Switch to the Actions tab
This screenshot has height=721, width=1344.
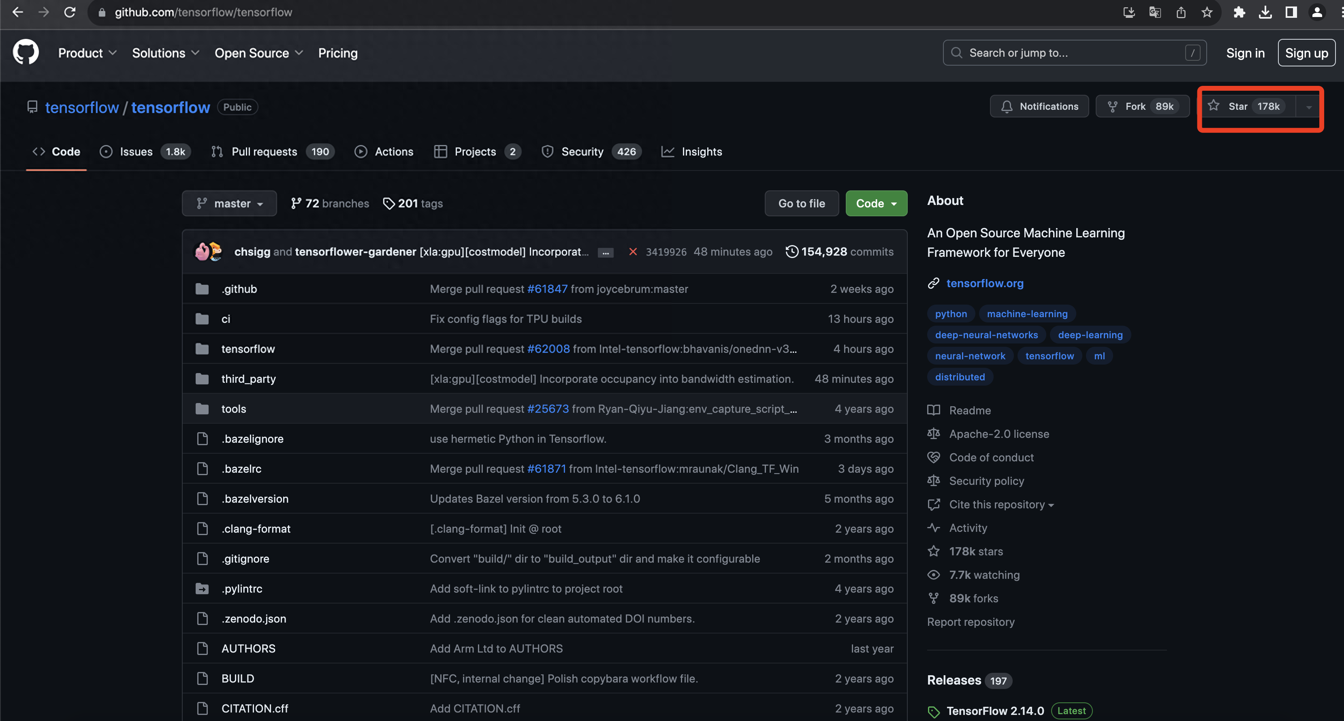[x=384, y=152]
